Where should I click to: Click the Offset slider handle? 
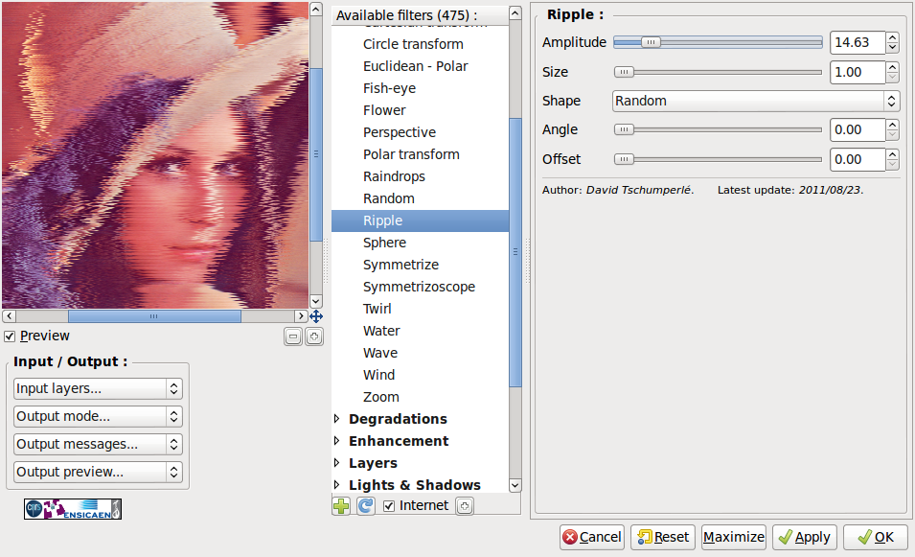coord(624,159)
